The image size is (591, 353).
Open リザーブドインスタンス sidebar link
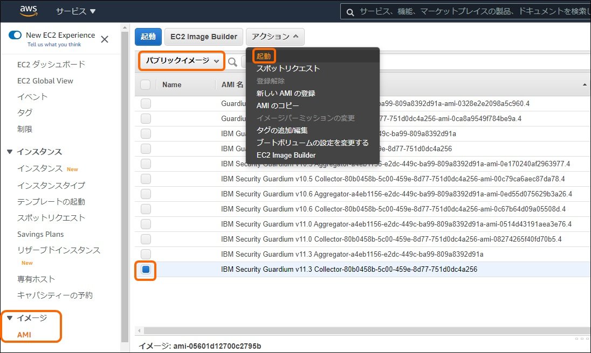pyautogui.click(x=59, y=250)
